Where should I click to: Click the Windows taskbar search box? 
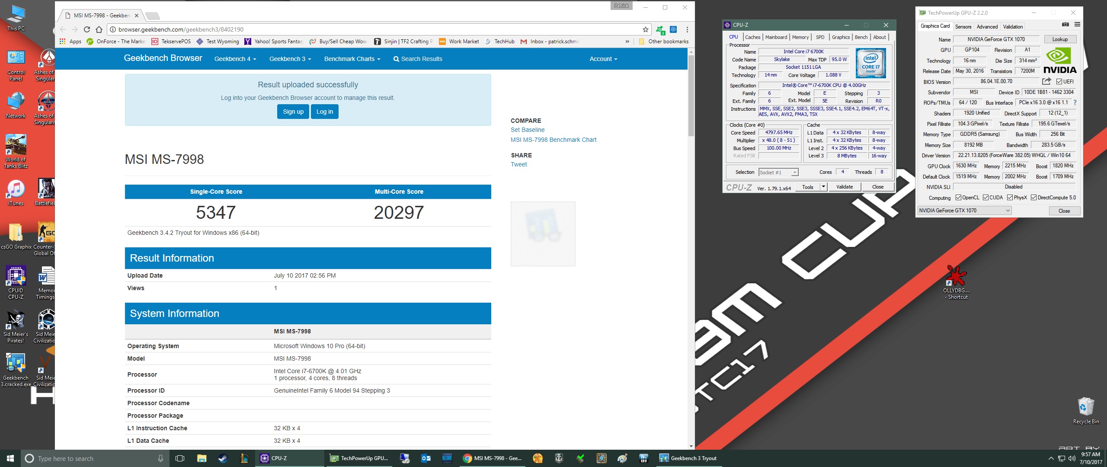click(x=95, y=458)
